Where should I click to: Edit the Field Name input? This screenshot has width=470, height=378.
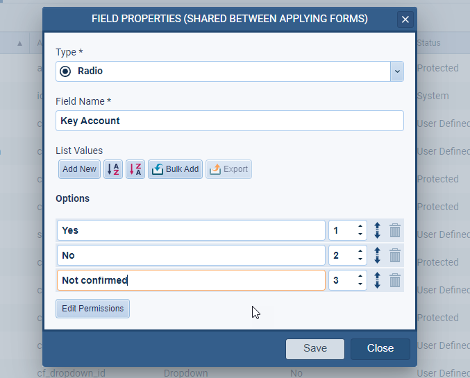[x=229, y=121]
